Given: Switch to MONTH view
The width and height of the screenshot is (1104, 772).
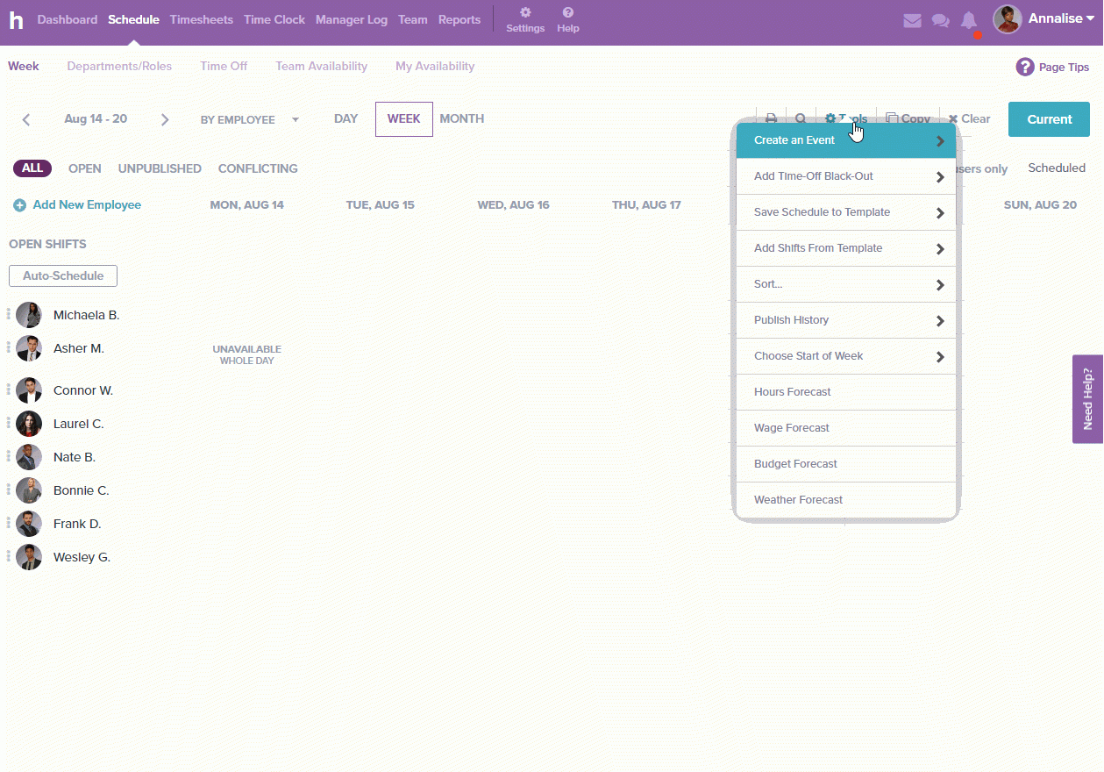Looking at the screenshot, I should (x=462, y=119).
